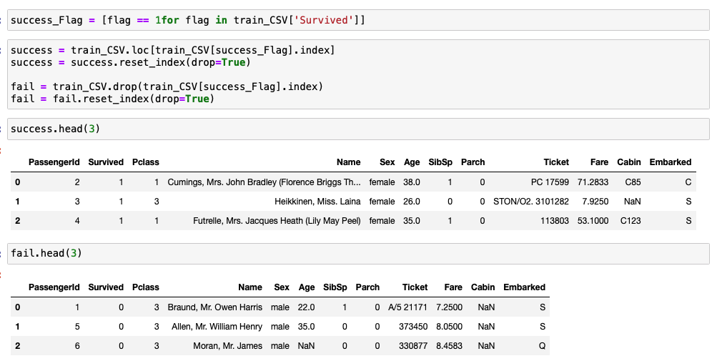717x361 pixels.
Task: Click fare value 53.1000
Action: pyautogui.click(x=593, y=221)
